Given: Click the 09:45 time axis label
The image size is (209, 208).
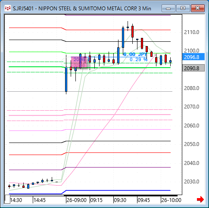Looking at the screenshot, I should [x=143, y=200].
